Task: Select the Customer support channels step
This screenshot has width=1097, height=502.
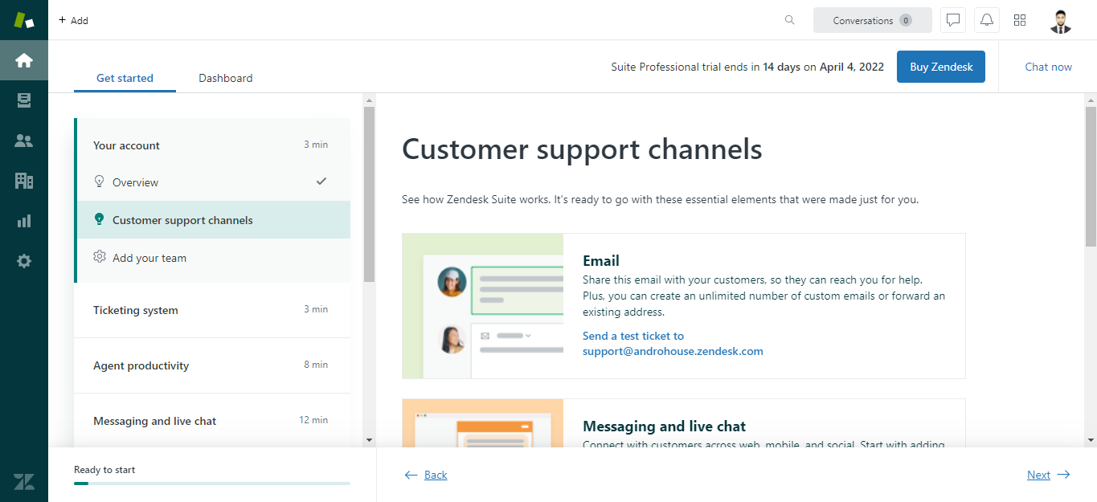Action: 214,220
